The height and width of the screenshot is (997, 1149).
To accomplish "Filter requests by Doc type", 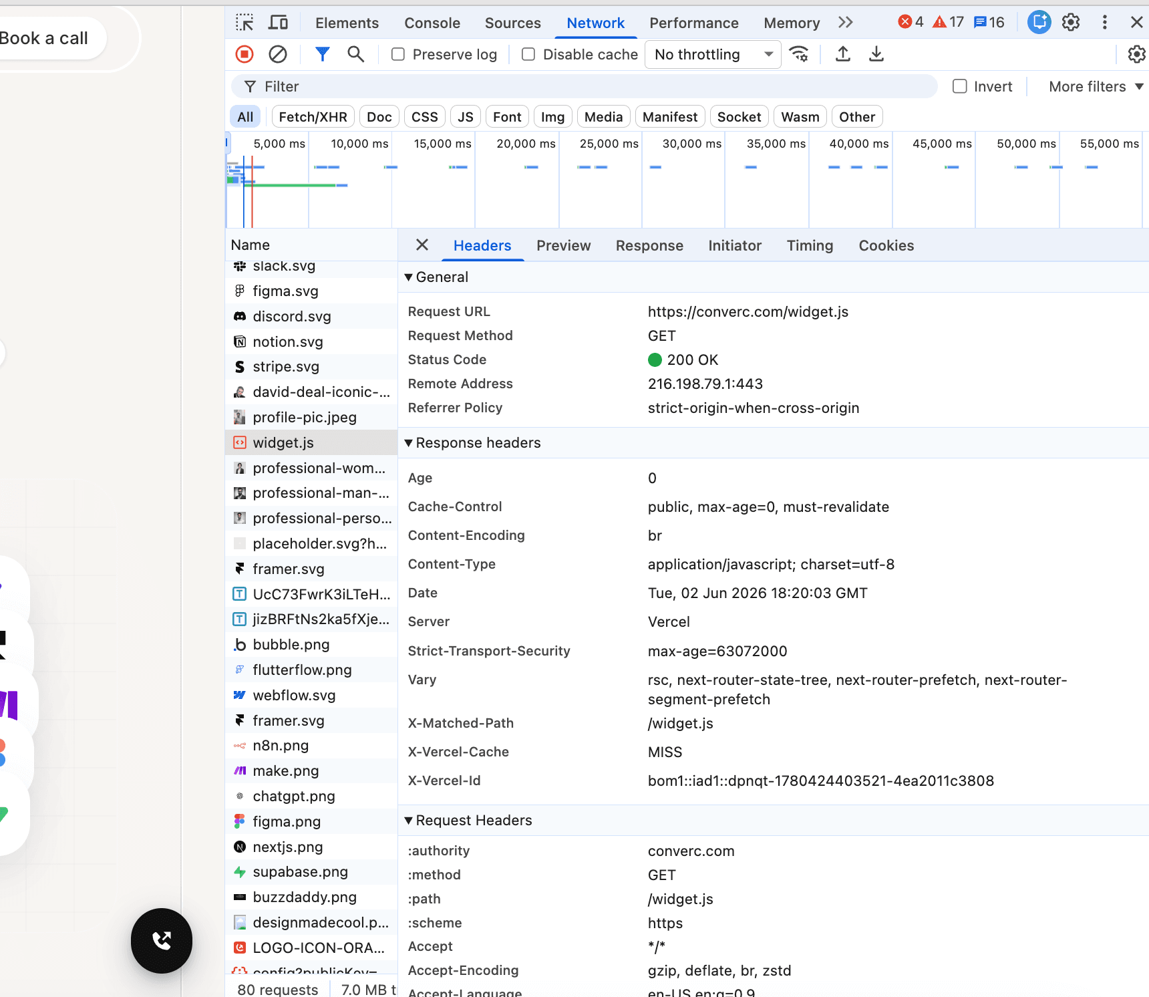I will point(379,117).
